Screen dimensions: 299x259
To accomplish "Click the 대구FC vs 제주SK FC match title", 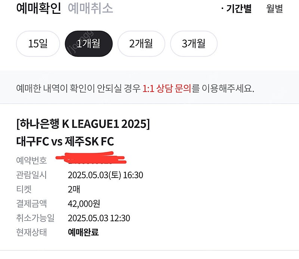I will [x=65, y=141].
